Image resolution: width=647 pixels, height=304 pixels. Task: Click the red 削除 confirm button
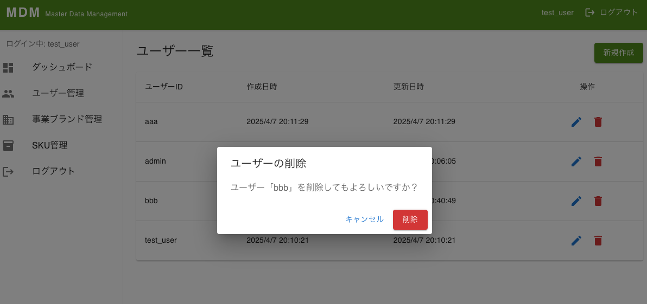click(410, 219)
